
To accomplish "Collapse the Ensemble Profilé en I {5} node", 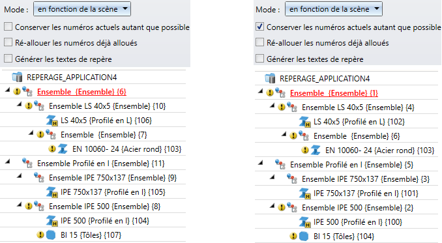I will pyautogui.click(x=261, y=163).
